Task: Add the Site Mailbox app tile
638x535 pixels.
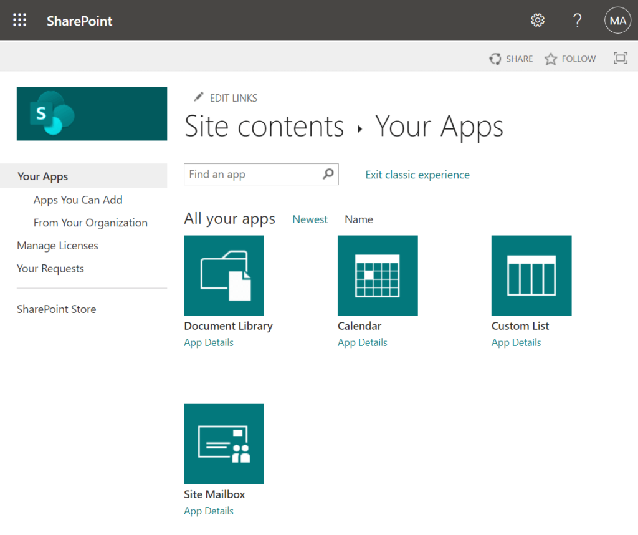Action: pos(224,444)
